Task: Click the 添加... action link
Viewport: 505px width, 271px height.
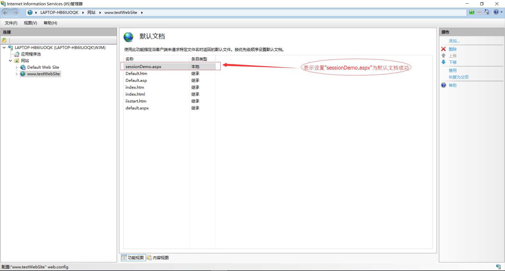Action: point(454,41)
